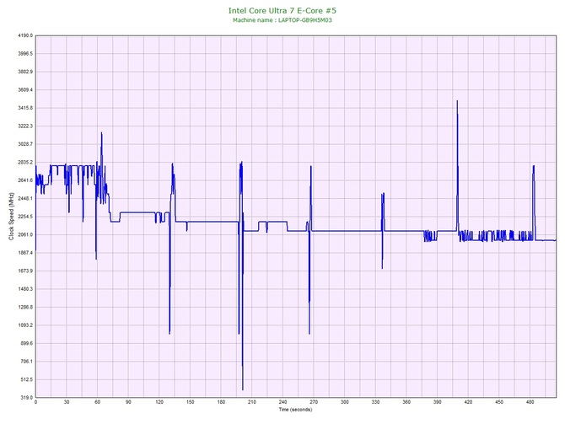This screenshot has height=424, width=565.
Task: Click the 3415.8 y-axis value
Action: (25, 108)
